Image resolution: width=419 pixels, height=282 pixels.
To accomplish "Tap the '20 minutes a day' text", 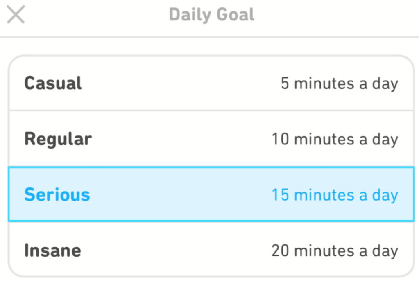I will tap(335, 250).
